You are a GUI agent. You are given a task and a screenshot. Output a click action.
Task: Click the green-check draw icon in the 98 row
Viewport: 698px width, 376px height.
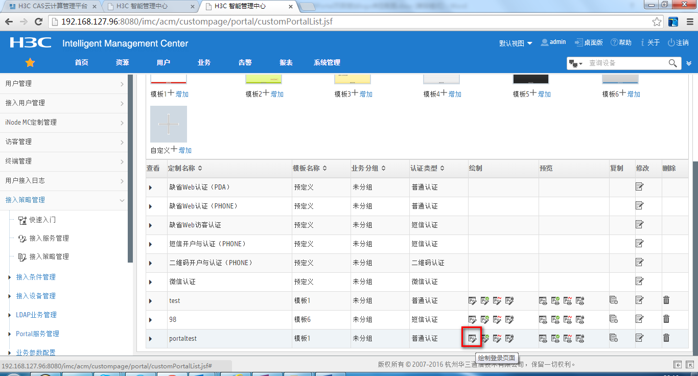pos(484,319)
